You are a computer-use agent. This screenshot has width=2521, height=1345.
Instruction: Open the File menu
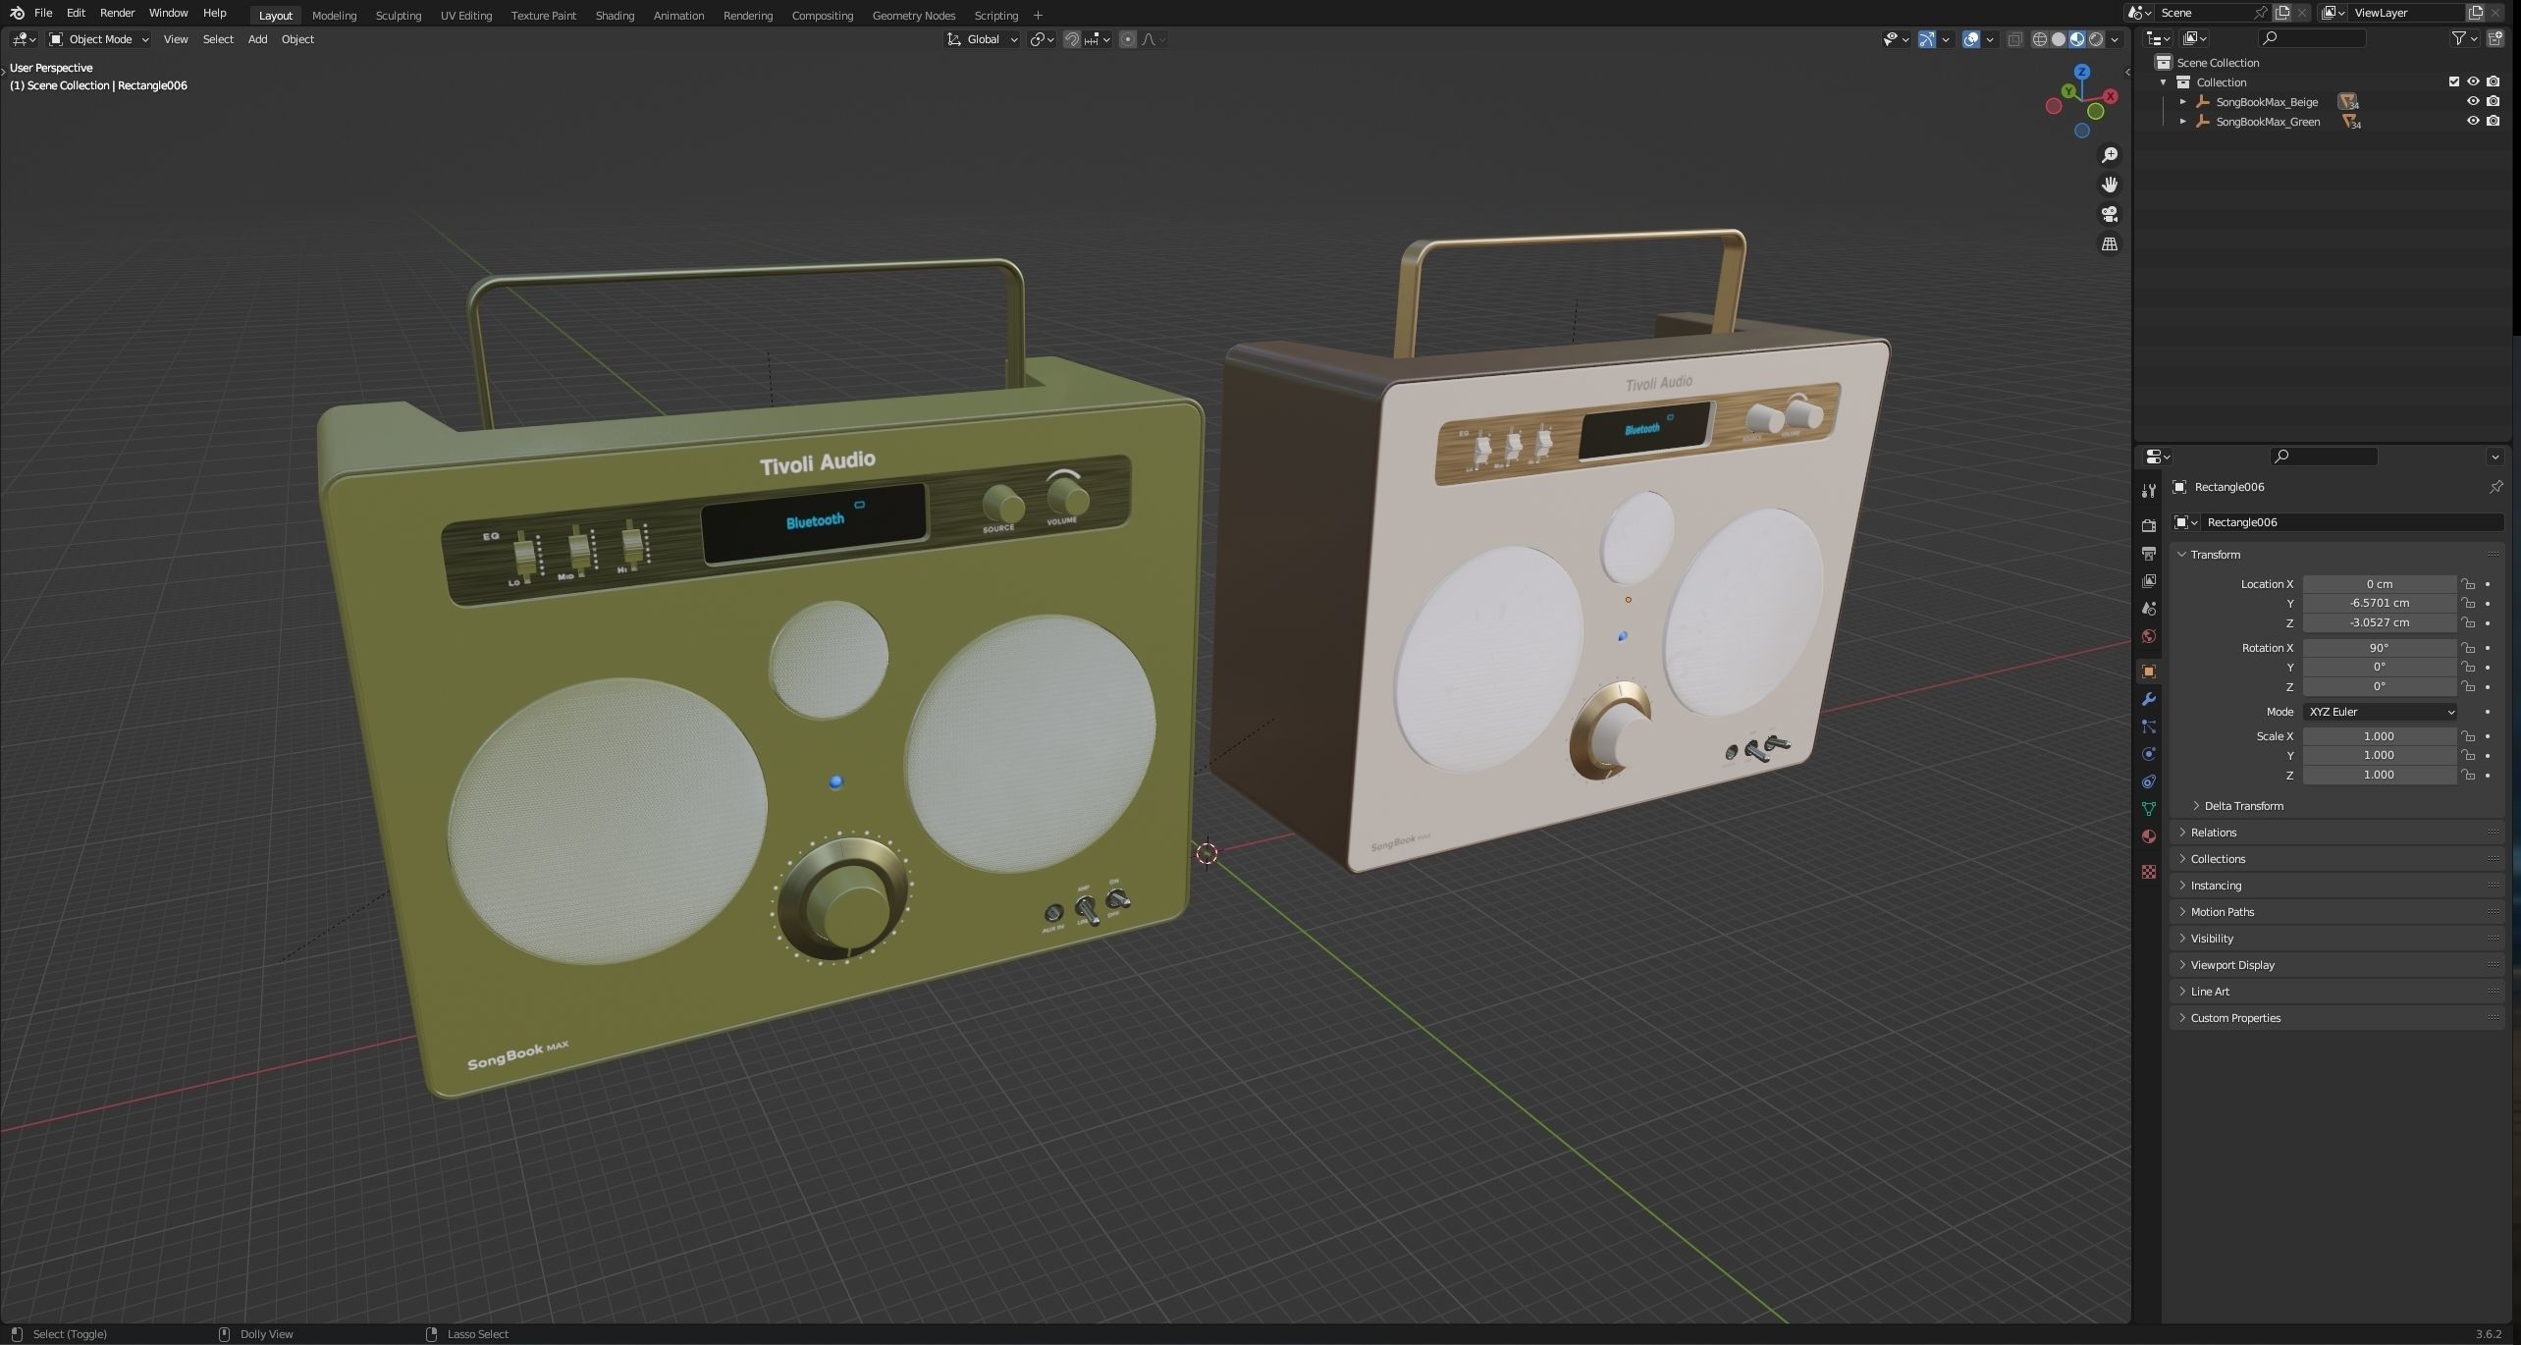tap(43, 13)
